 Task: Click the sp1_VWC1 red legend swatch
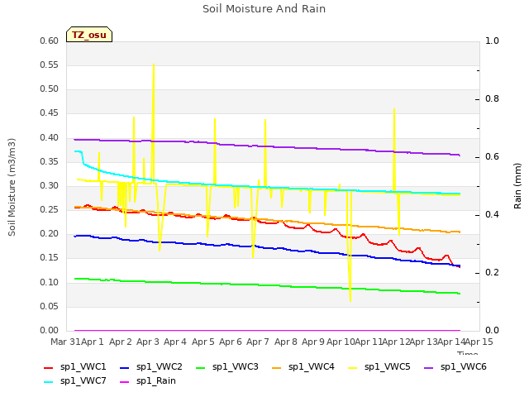49,367
